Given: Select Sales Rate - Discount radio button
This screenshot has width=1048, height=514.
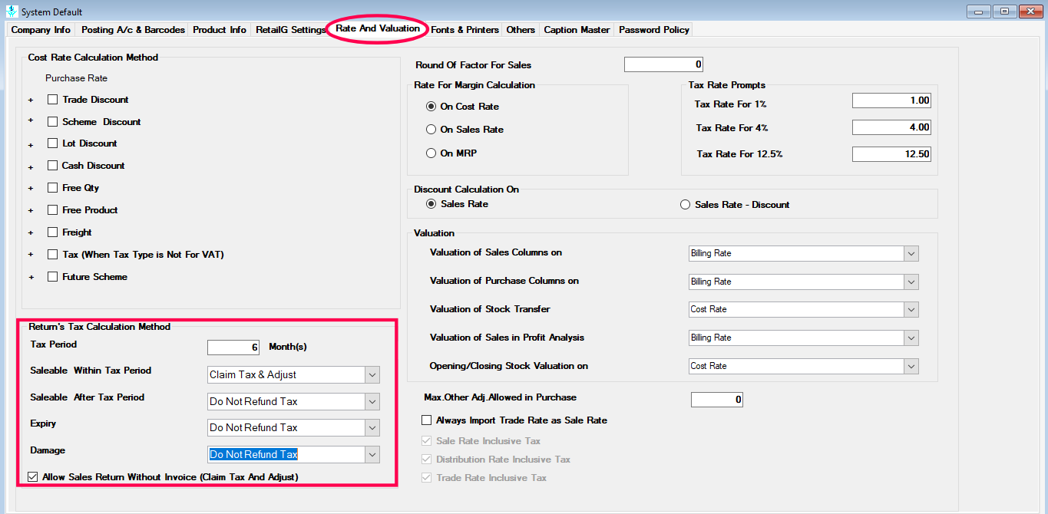Looking at the screenshot, I should coord(685,205).
